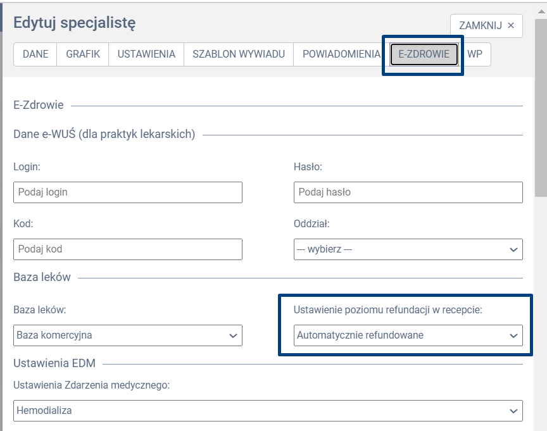This screenshot has width=547, height=431.
Task: Select the 'Podaj kod' input field
Action: coord(128,249)
